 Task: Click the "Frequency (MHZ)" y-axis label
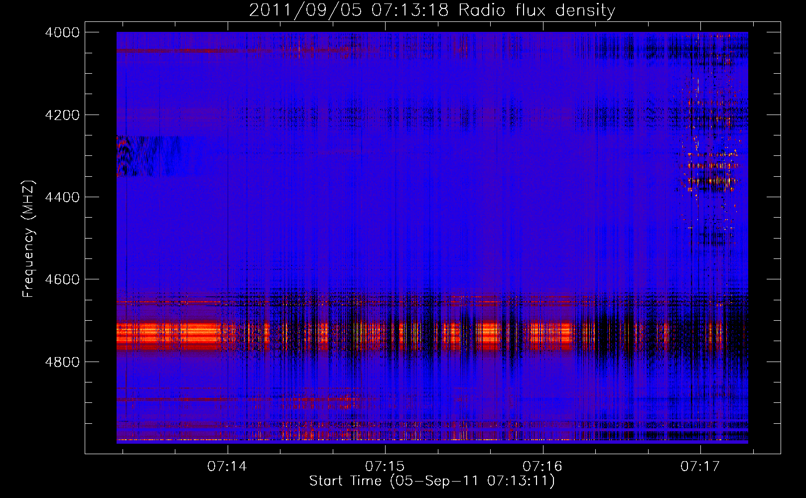(x=28, y=239)
